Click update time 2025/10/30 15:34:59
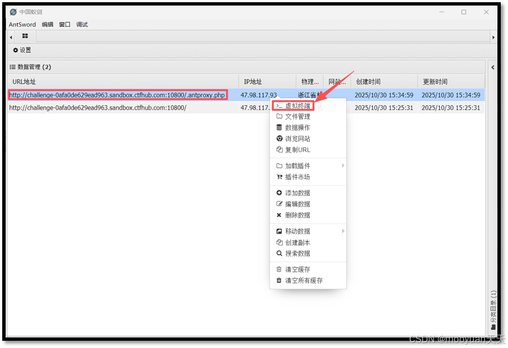 pyautogui.click(x=451, y=95)
